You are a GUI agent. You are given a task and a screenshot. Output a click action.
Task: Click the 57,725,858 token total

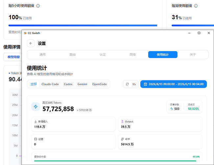pos(58,109)
